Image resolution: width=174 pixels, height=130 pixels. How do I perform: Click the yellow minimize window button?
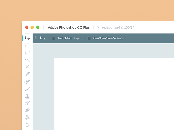tap(32, 27)
